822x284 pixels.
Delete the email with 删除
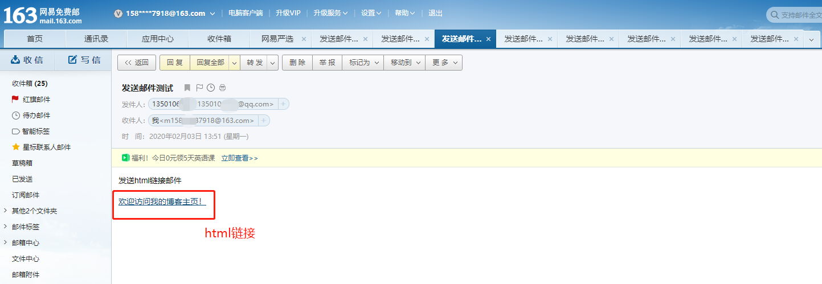tap(297, 63)
